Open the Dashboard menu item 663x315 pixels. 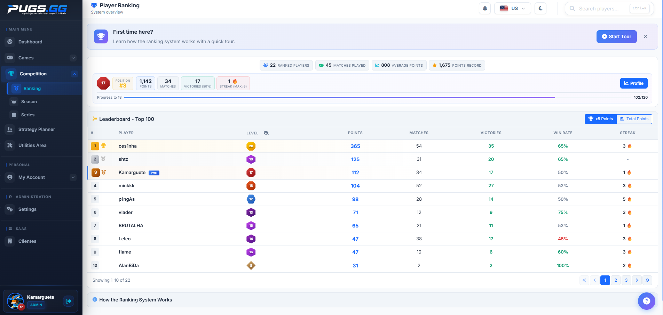30,42
